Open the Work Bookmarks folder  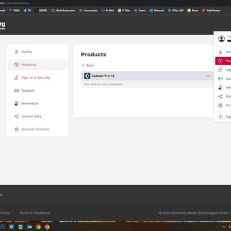pos(63,10)
